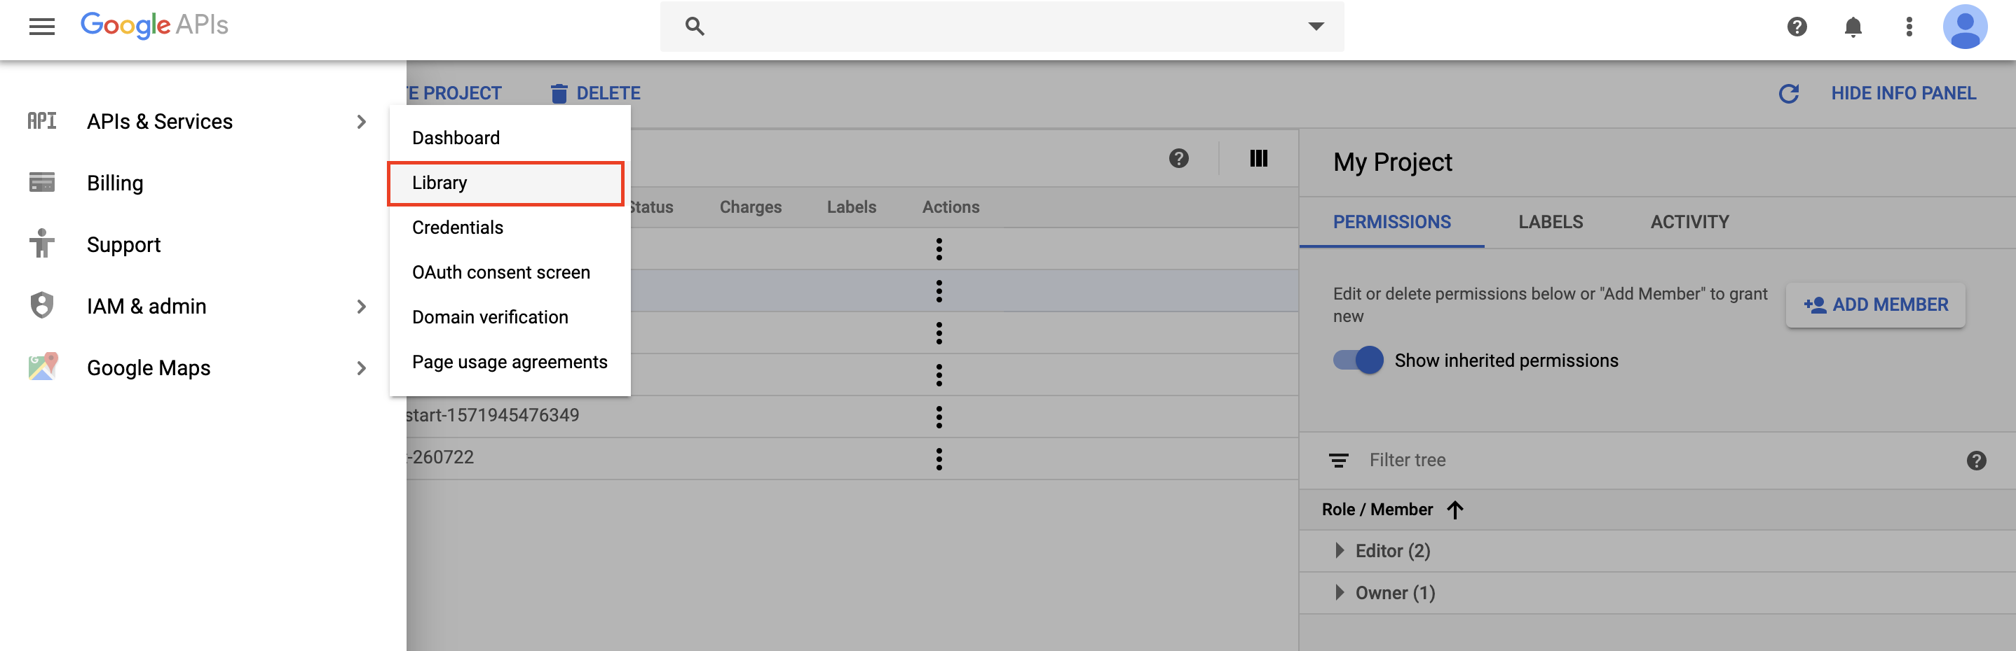Click the Charges column header
This screenshot has height=651, width=2016.
(751, 207)
